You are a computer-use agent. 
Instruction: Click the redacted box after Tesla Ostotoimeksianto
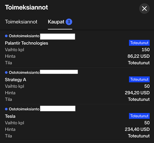pos(58,108)
